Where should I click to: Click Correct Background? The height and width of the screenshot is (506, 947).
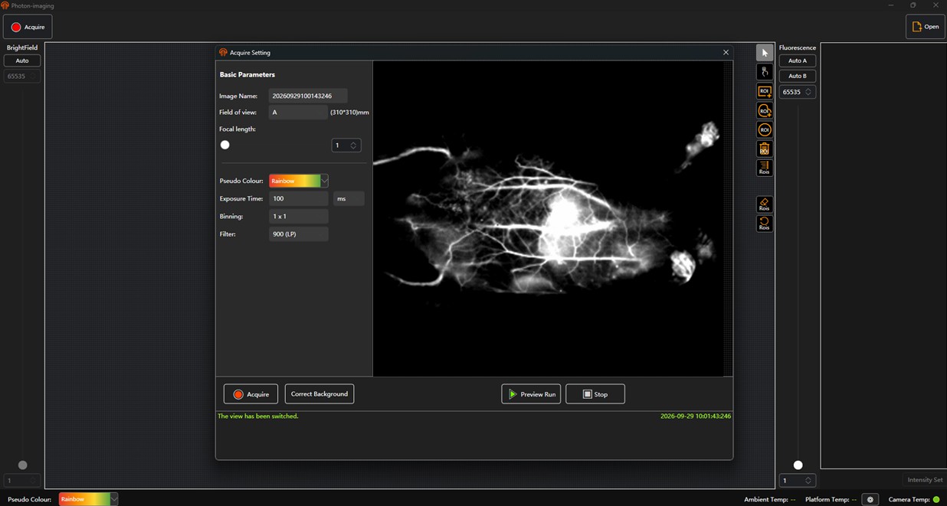(319, 394)
